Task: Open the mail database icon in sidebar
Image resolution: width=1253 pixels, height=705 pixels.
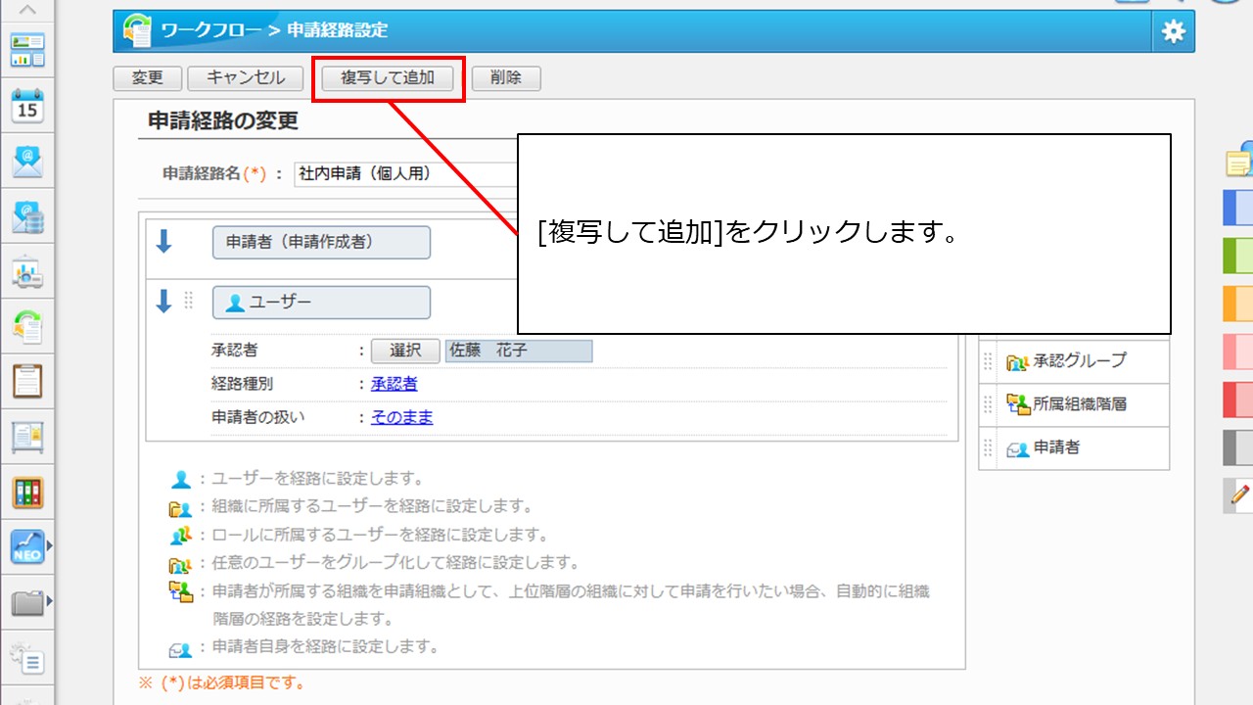Action: tap(27, 216)
